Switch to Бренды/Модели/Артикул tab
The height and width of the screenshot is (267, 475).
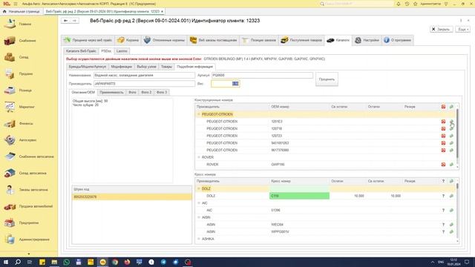pyautogui.click(x=88, y=67)
